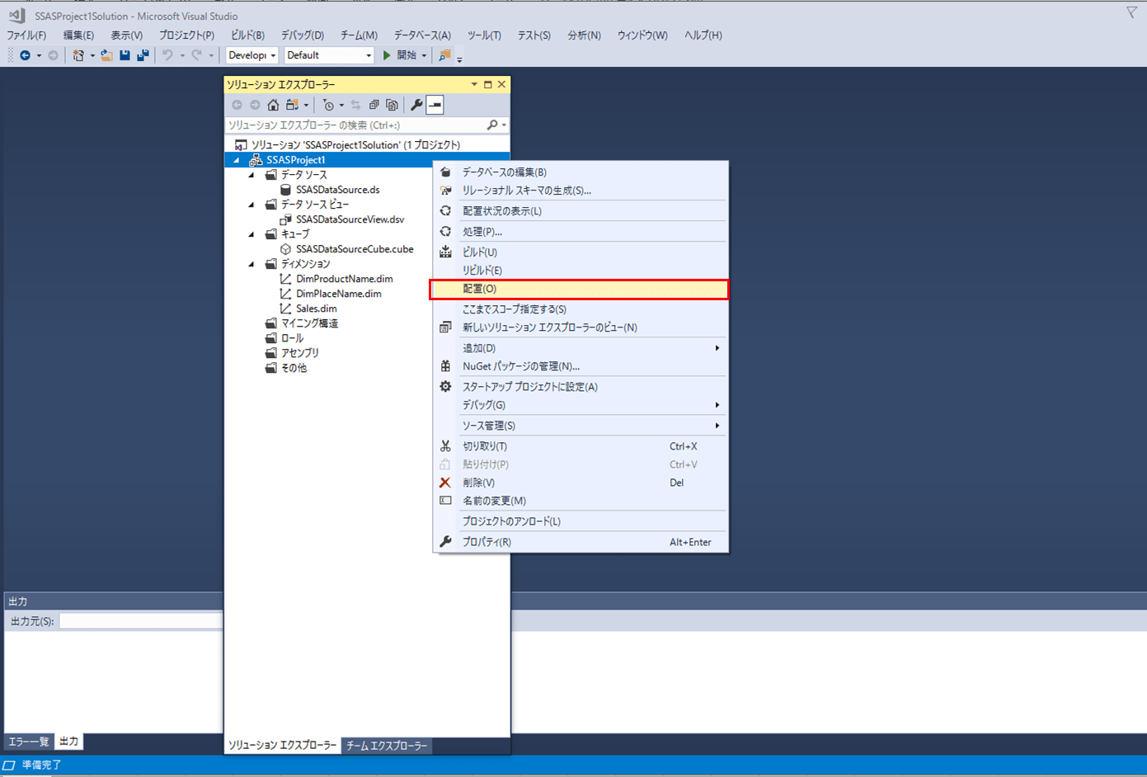Click the Collapse All icon in Solution Explorer
1147x777 pixels.
(x=374, y=105)
